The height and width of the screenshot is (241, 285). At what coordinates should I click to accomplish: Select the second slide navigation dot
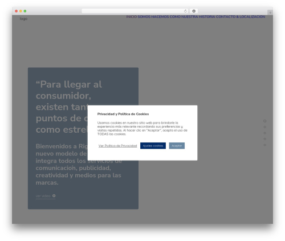pos(265,127)
